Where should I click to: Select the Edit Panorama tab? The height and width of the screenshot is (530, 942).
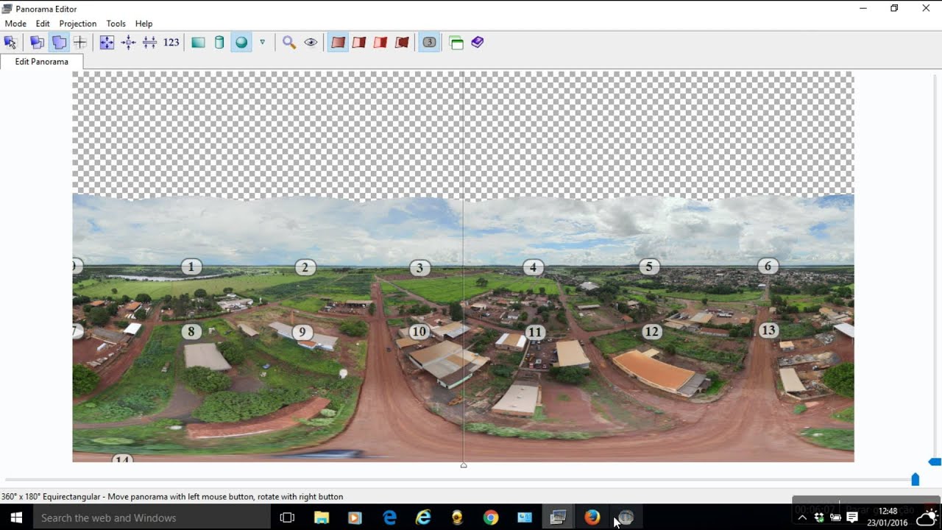(x=42, y=62)
